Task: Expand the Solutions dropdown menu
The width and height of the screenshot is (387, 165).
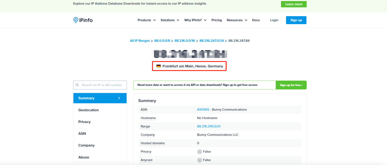Action: point(170,20)
